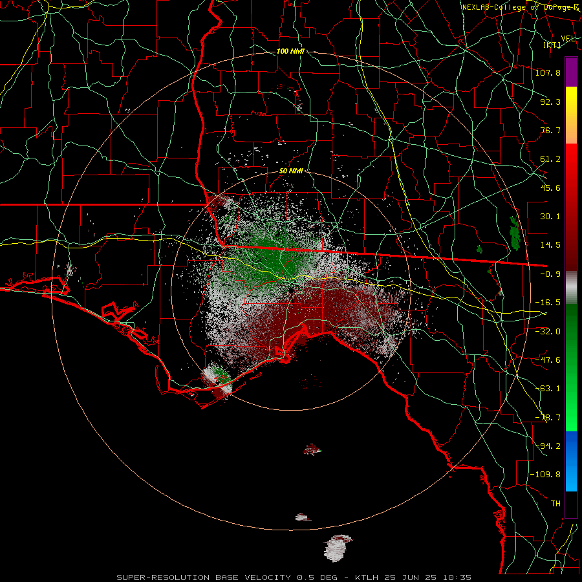
Task: Click the large gray offshore echo below the 100 NMI ring
Action: coord(337,548)
